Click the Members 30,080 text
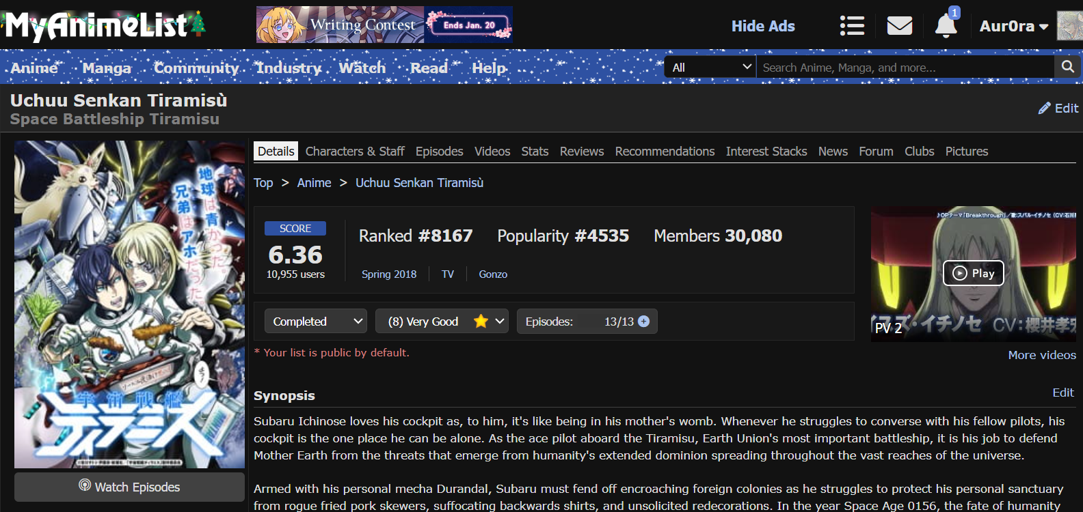This screenshot has height=512, width=1083. coord(718,236)
